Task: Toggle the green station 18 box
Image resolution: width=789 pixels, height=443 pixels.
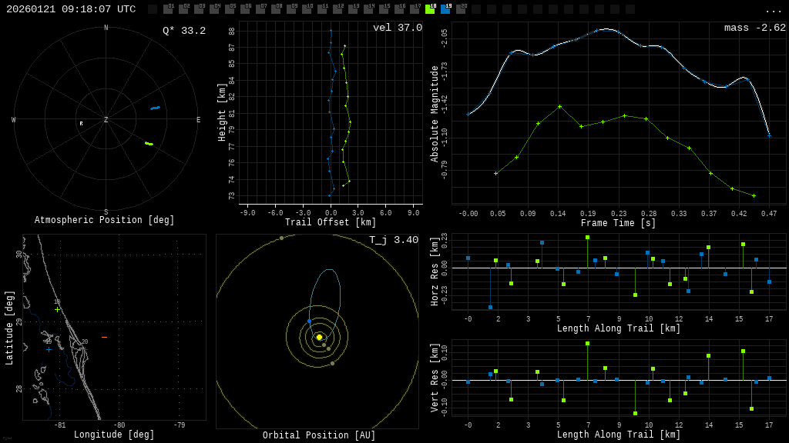Action: pos(430,9)
